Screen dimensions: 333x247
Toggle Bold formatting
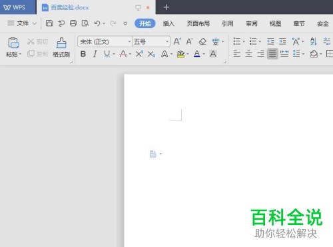coord(83,54)
